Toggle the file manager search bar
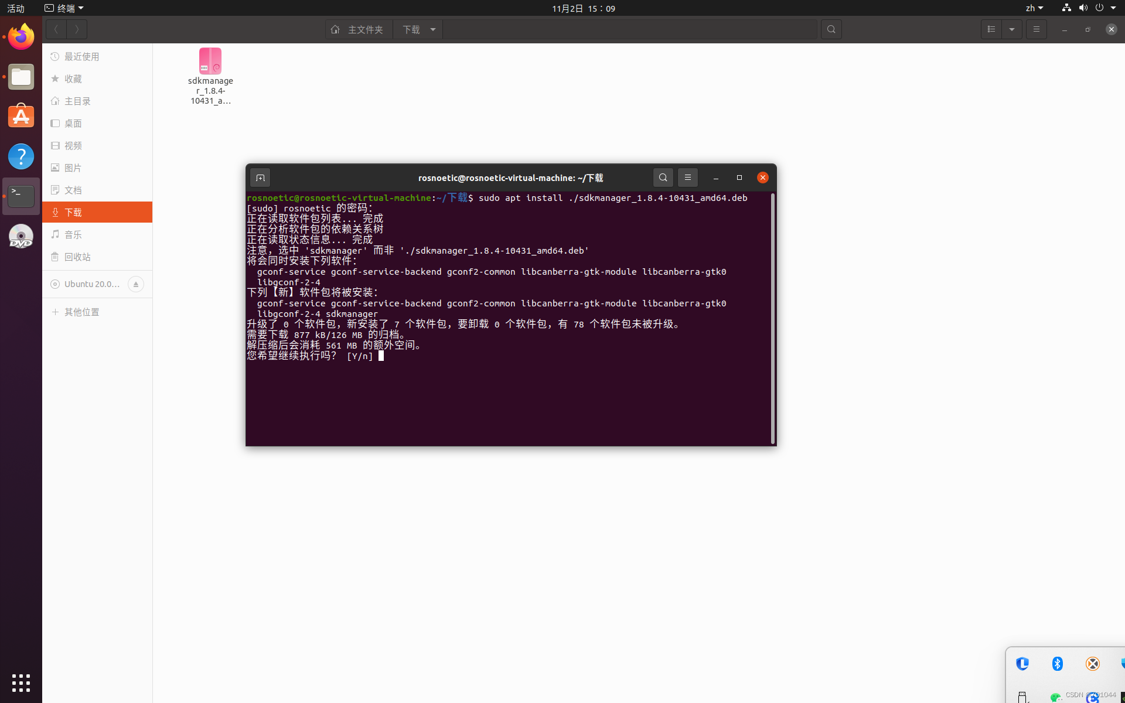This screenshot has width=1125, height=703. coord(831,29)
